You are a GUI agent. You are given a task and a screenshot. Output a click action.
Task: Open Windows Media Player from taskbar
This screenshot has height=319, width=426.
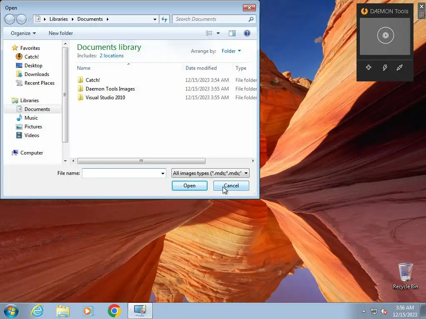[88, 311]
